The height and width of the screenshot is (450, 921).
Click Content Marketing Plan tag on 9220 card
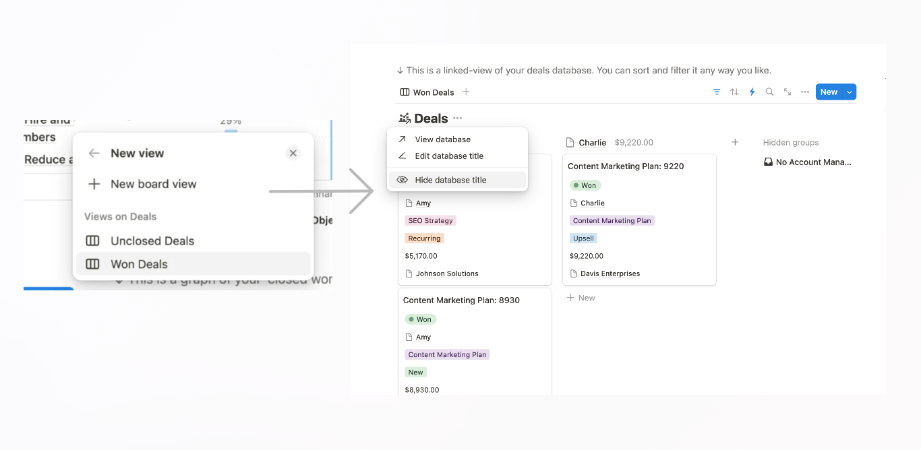612,221
